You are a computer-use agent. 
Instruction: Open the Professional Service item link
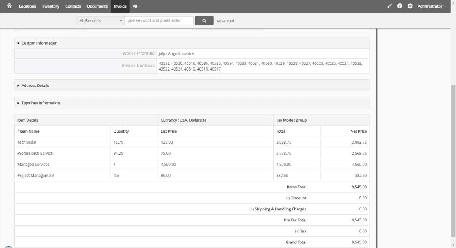(35, 153)
